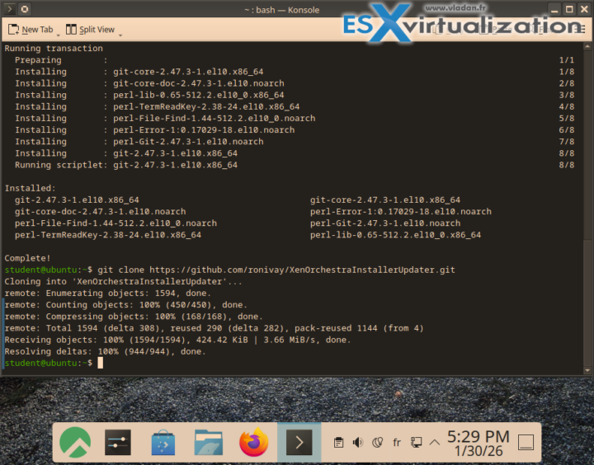Click the Konsole terminal taskbar icon
The image size is (594, 465).
pyautogui.click(x=299, y=443)
